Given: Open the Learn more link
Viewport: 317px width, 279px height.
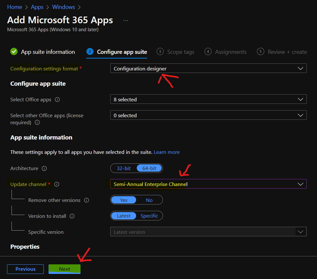Looking at the screenshot, I should pos(166,152).
